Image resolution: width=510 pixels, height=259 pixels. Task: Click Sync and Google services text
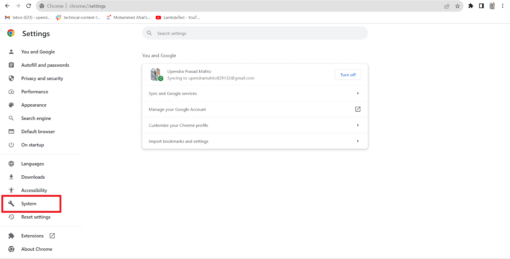[x=173, y=93]
